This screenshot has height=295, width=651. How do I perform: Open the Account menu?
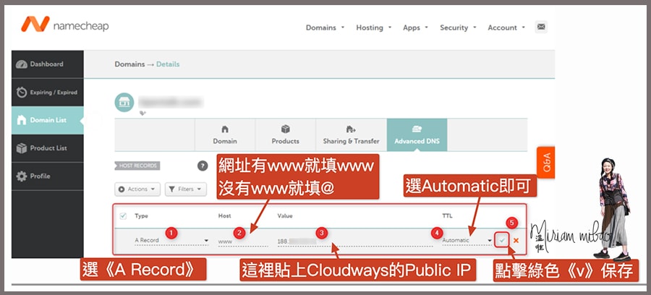coord(506,27)
